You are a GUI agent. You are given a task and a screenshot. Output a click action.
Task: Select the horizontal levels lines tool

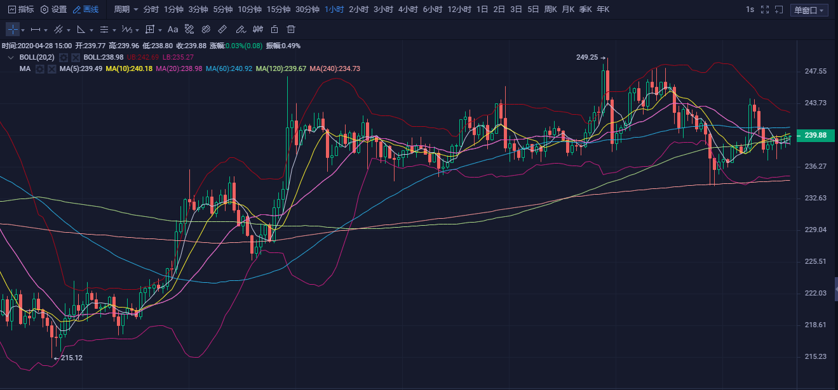click(104, 29)
